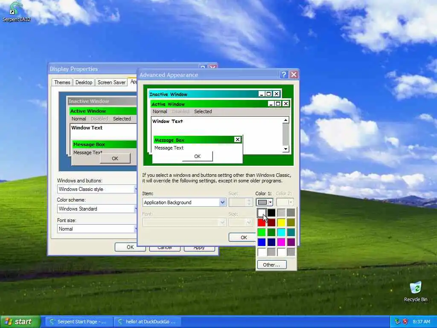
Task: Click the disabled Color 2 dropdown
Action: click(285, 202)
